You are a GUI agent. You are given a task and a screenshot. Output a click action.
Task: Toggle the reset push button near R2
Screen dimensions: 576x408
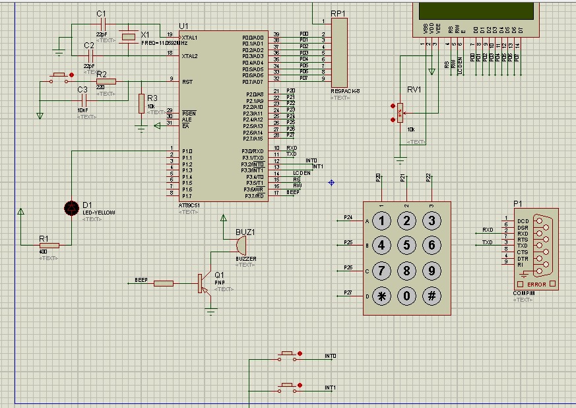coord(59,77)
